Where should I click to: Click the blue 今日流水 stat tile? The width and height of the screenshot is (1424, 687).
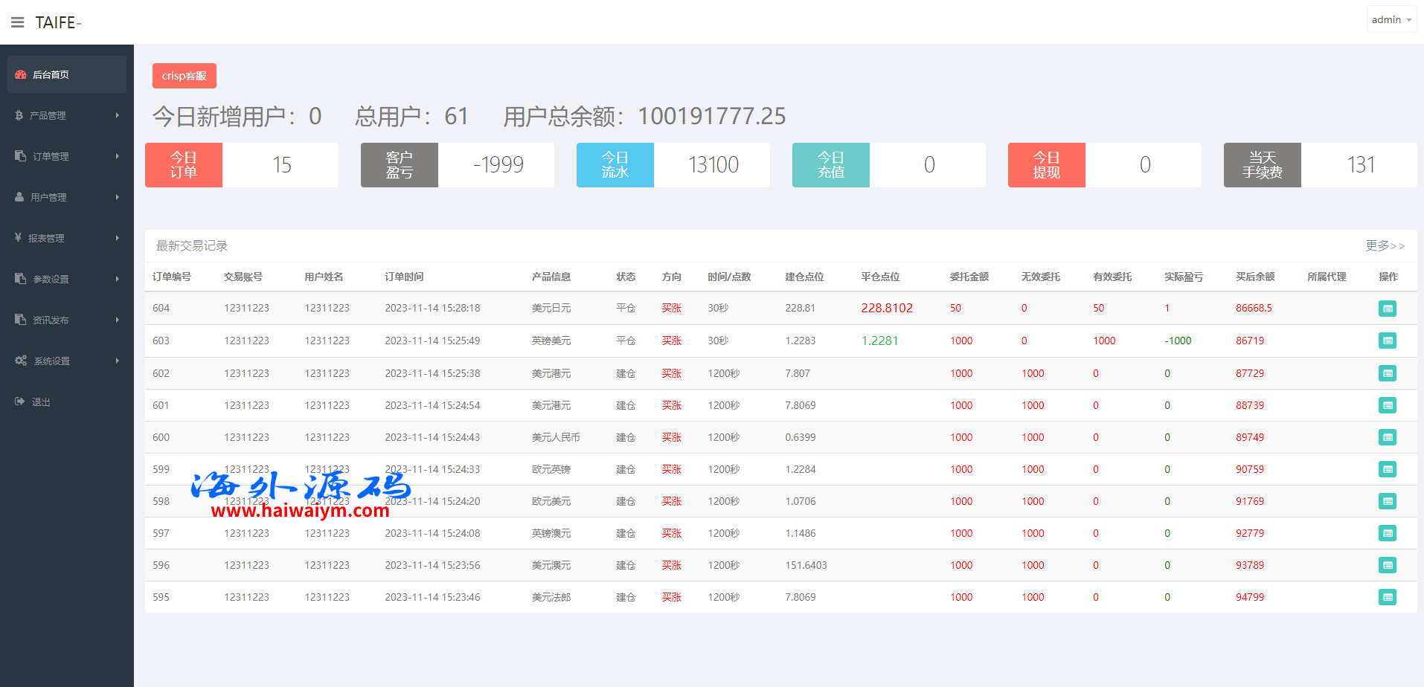(x=615, y=165)
